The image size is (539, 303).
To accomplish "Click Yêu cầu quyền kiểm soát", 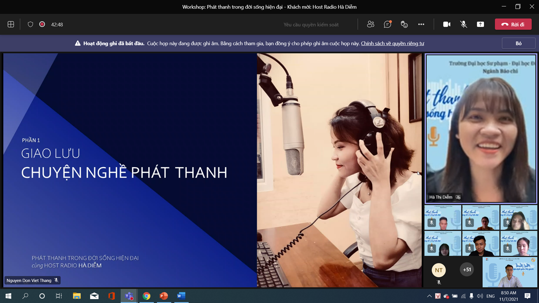I will [311, 25].
